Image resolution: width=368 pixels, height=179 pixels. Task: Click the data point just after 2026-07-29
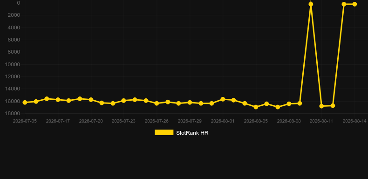[201, 103]
